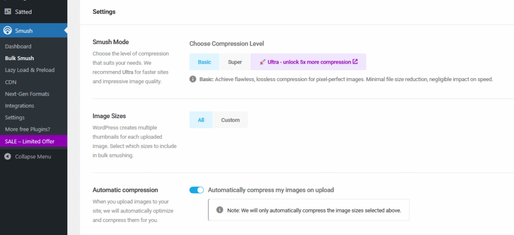Open Lazy Load & Preload page
514x235 pixels.
[30, 70]
